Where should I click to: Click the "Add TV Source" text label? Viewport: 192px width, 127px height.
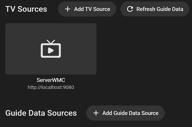click(92, 9)
